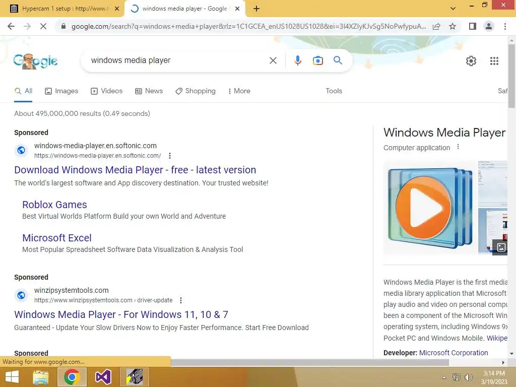Open the Wikipedia link in the description

pos(497,338)
